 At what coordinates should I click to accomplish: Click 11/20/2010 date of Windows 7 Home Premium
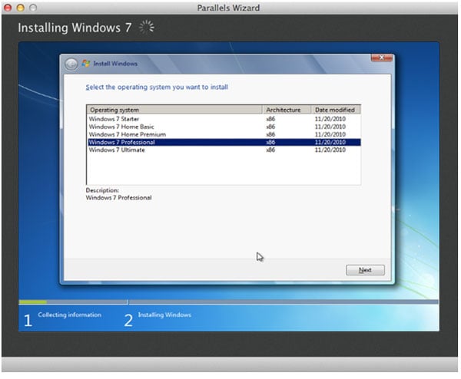(x=330, y=134)
